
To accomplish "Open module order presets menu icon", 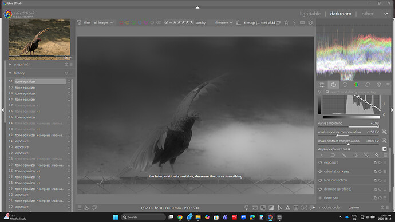I will coord(387,207).
